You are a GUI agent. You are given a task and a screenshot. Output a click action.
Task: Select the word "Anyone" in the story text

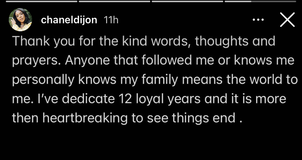tap(88, 61)
